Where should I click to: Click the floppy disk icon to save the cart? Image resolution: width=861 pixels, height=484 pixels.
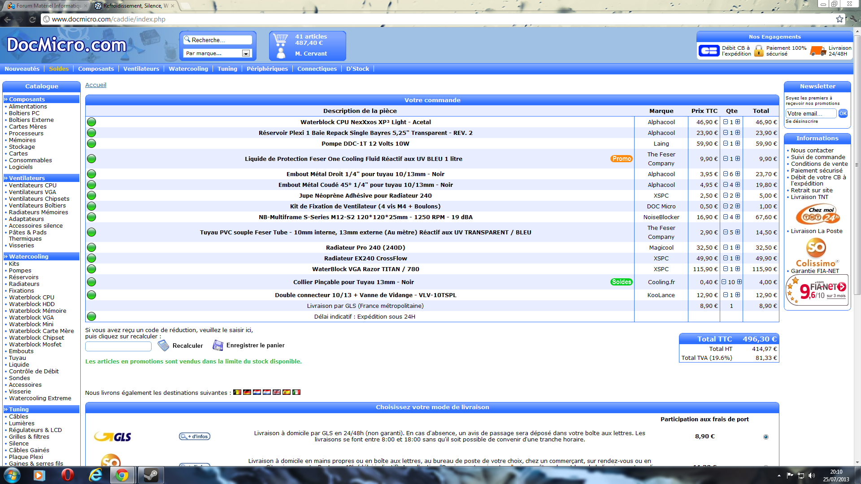tap(218, 345)
